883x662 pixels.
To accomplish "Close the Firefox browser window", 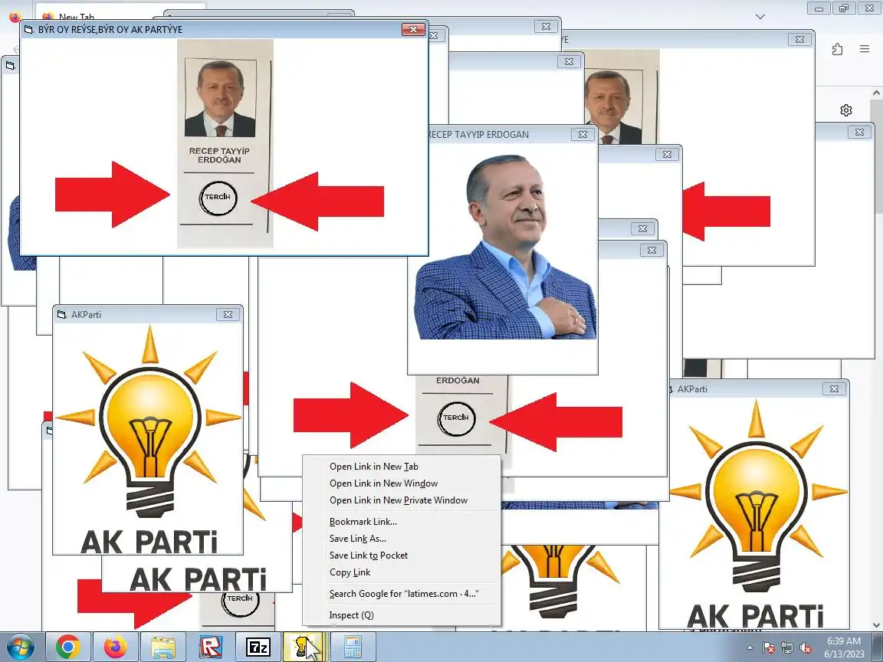I will pyautogui.click(x=868, y=8).
